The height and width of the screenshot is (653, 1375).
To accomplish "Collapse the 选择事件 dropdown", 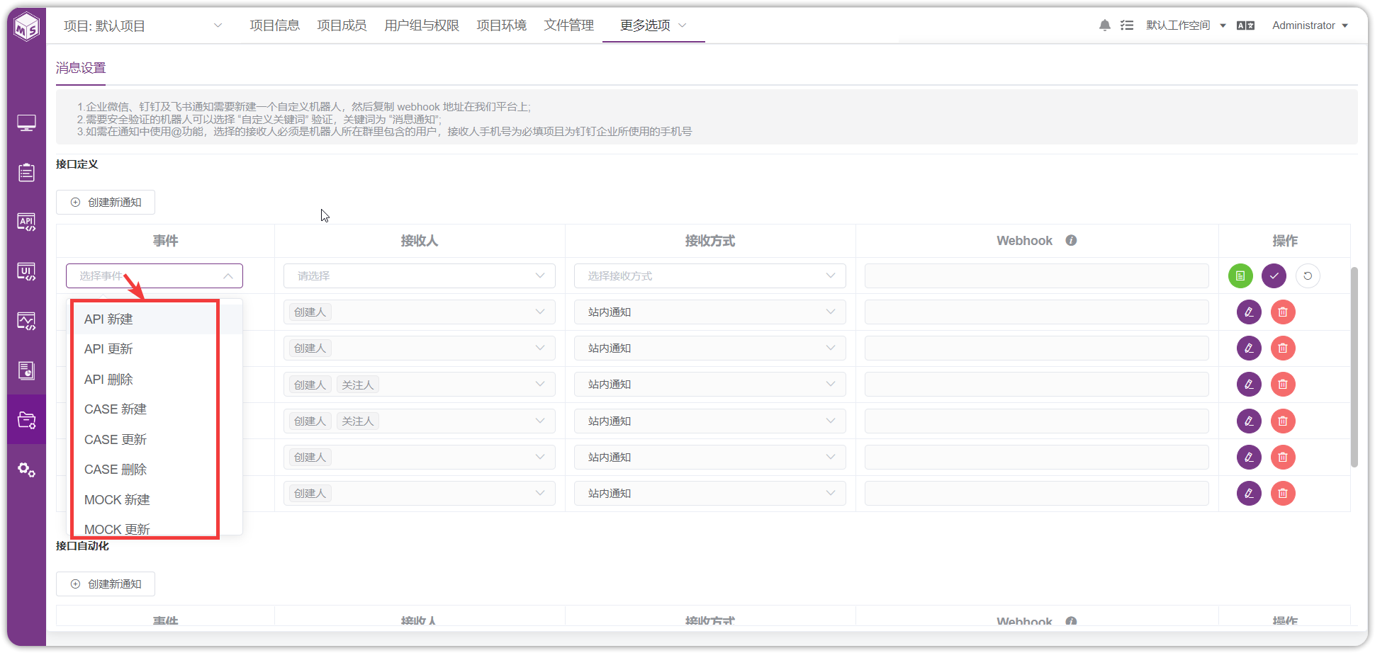I will (155, 276).
